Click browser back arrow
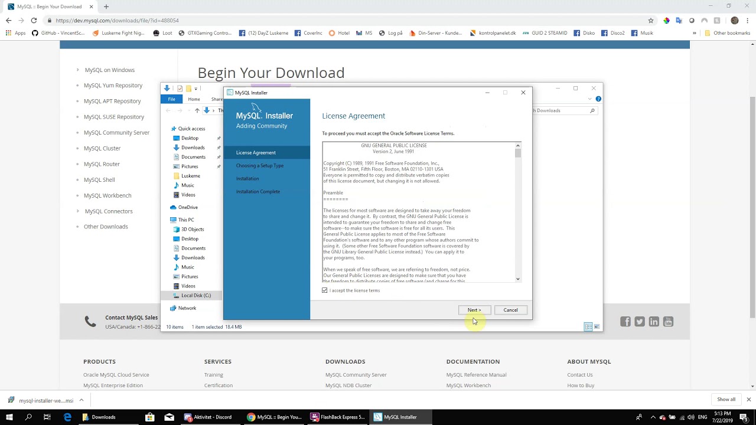756x425 pixels. (8, 20)
